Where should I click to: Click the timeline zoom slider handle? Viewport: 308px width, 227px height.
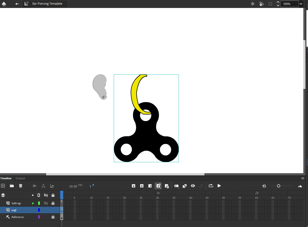pos(279,186)
